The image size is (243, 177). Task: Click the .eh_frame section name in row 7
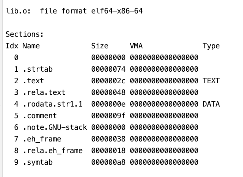coord(41,139)
